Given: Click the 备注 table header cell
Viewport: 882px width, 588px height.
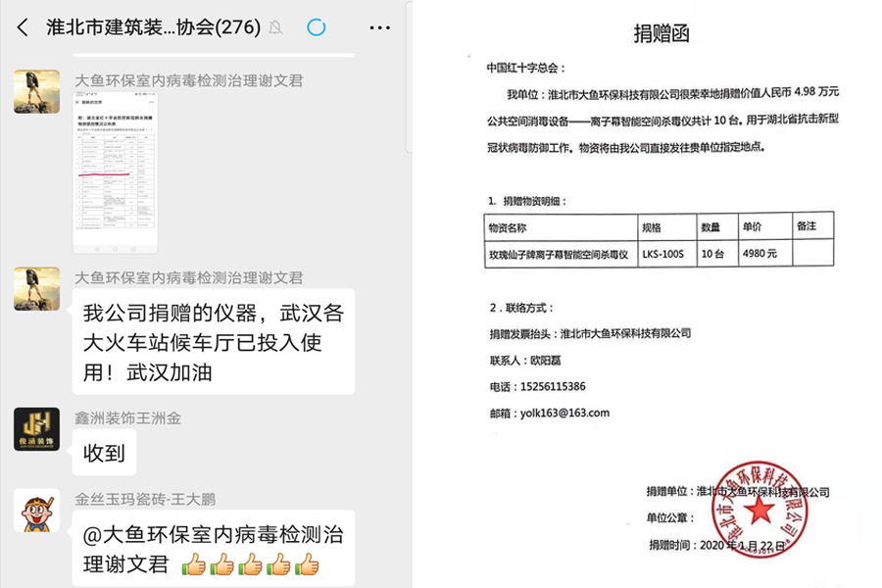Looking at the screenshot, I should click(812, 226).
